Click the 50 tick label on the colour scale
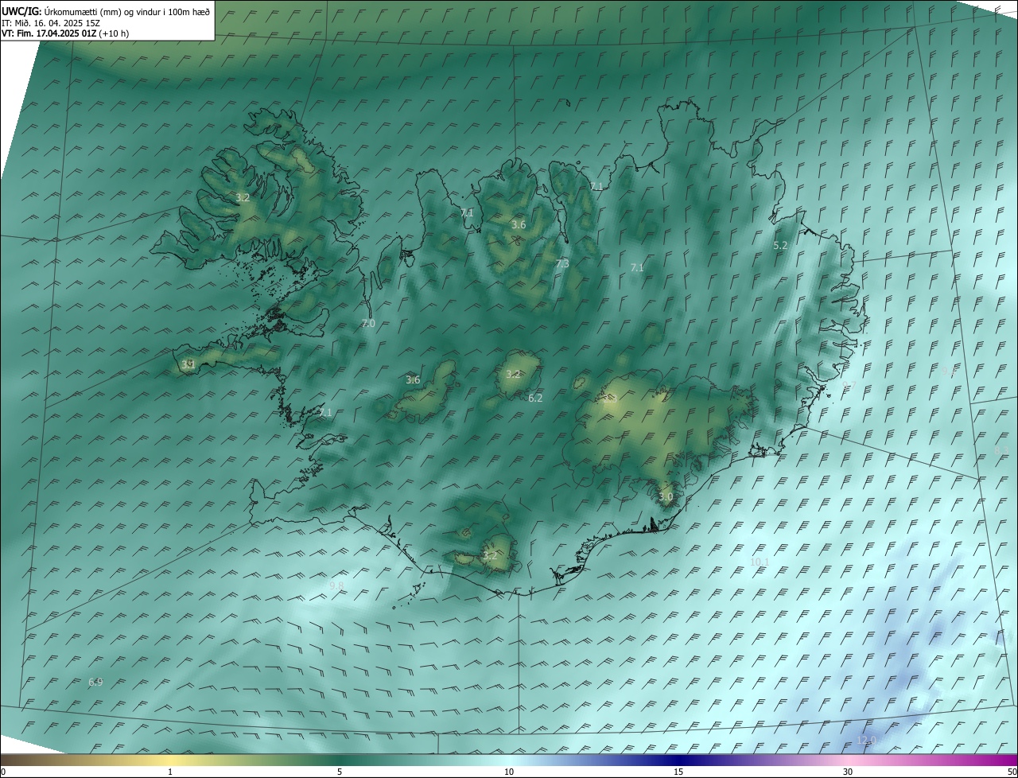 click(1012, 772)
